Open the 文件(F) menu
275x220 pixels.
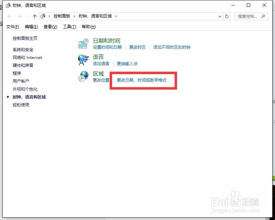(x=12, y=27)
